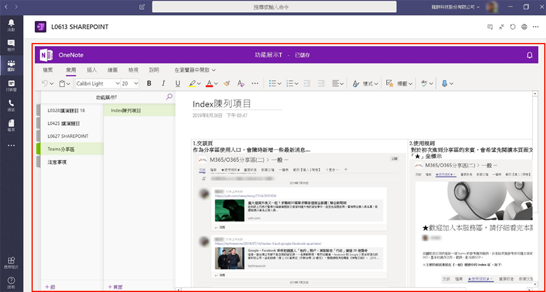Open Apps (應用程式) store icon in sidebar

11,263
